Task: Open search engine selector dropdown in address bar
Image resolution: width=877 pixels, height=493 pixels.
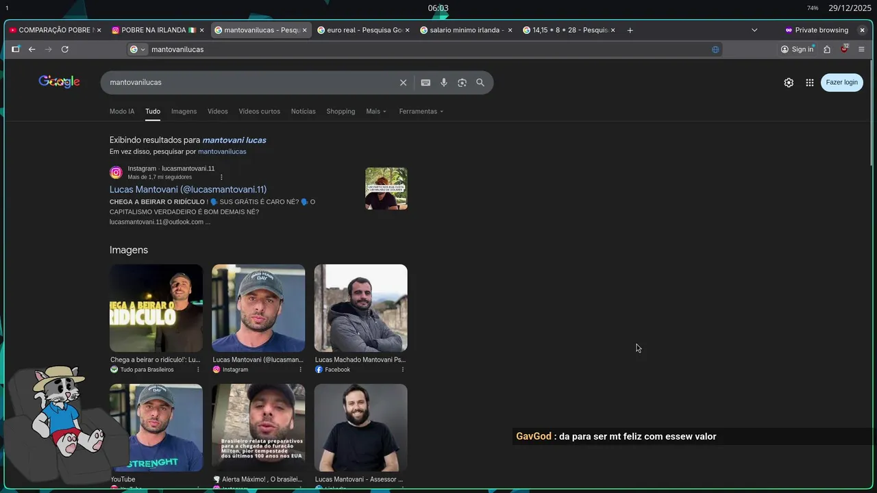Action: pos(138,49)
